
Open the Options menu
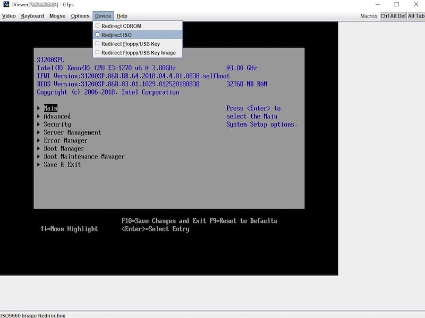coord(80,16)
